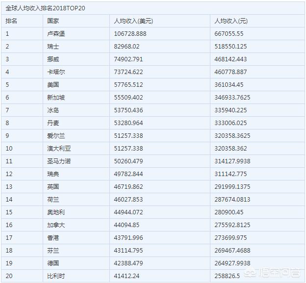Click the value 43791.996
The height and width of the screenshot is (283, 306).
tap(128, 238)
